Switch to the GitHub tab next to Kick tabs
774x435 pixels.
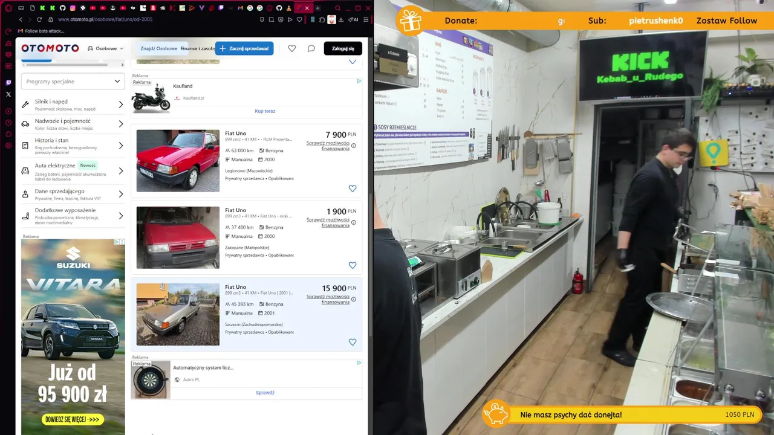point(63,8)
